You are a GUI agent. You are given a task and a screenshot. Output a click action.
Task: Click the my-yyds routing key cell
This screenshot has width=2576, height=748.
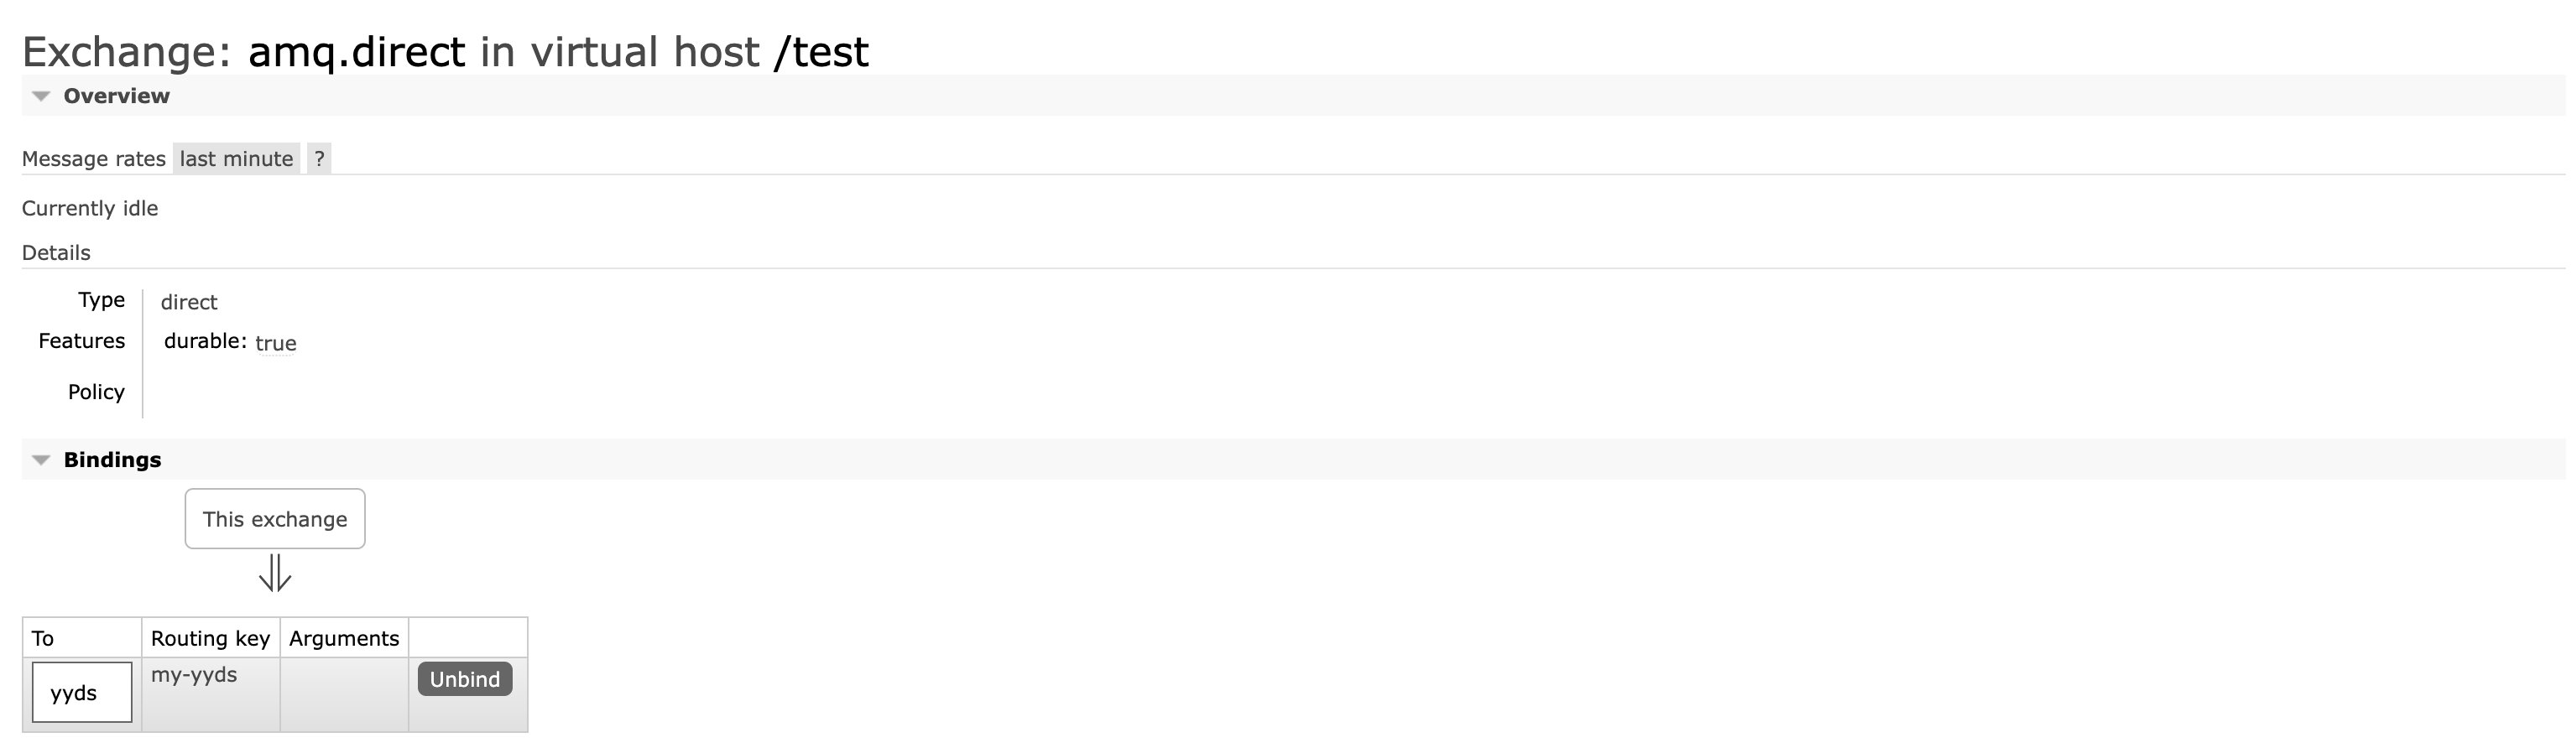click(211, 694)
